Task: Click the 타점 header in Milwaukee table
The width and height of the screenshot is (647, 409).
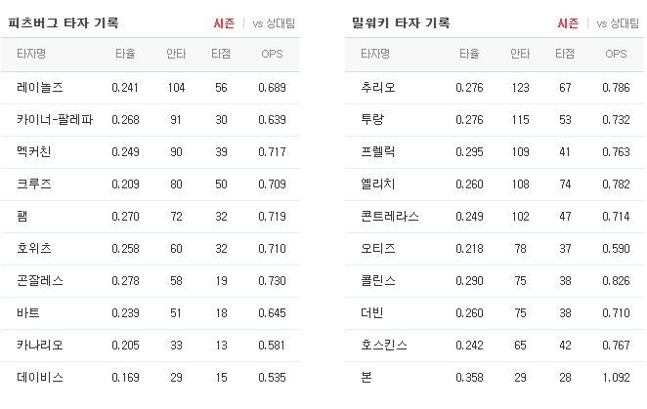Action: tap(565, 54)
